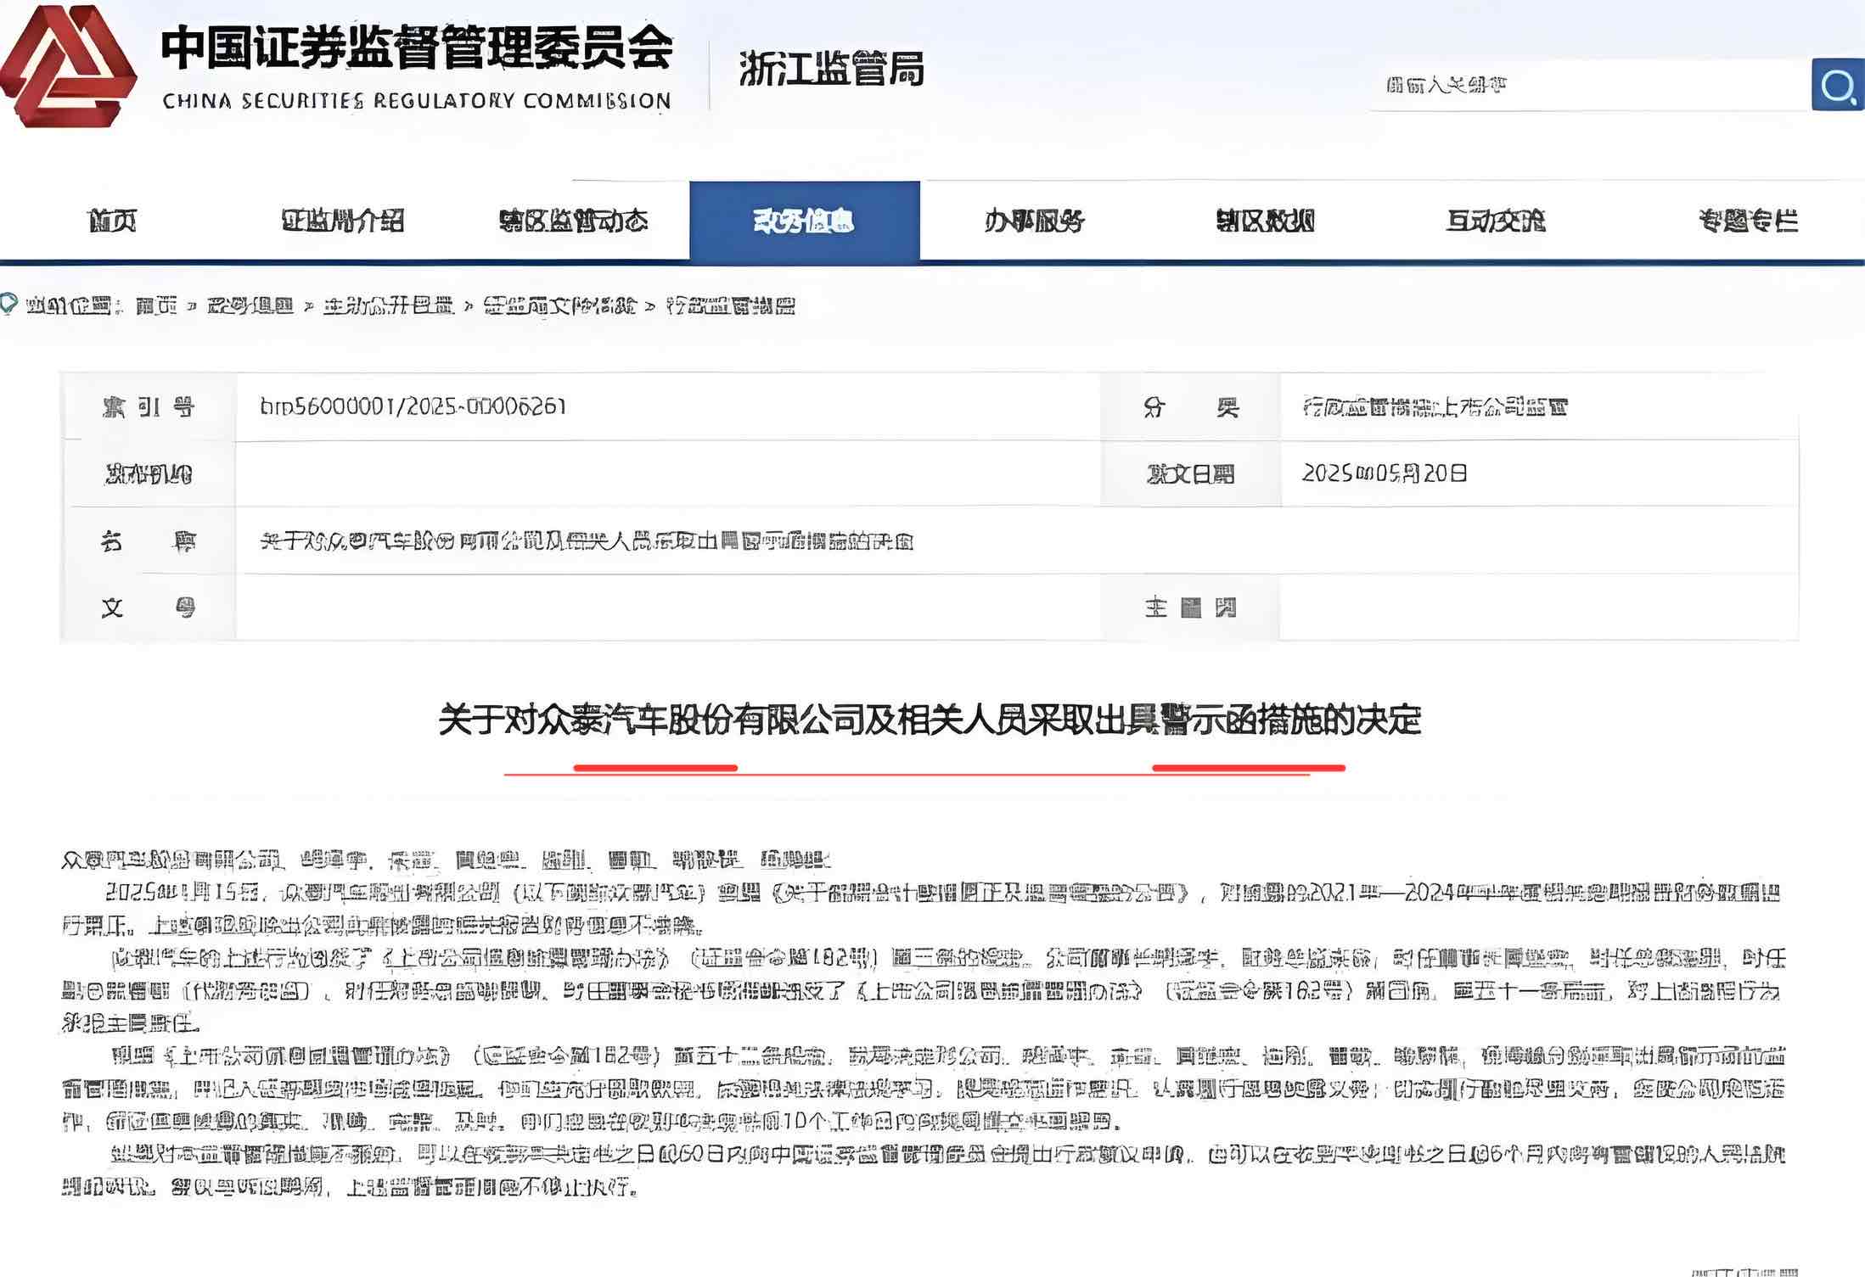Go to 辖区监管动态 in navigation bar
The image size is (1865, 1277).
point(573,221)
